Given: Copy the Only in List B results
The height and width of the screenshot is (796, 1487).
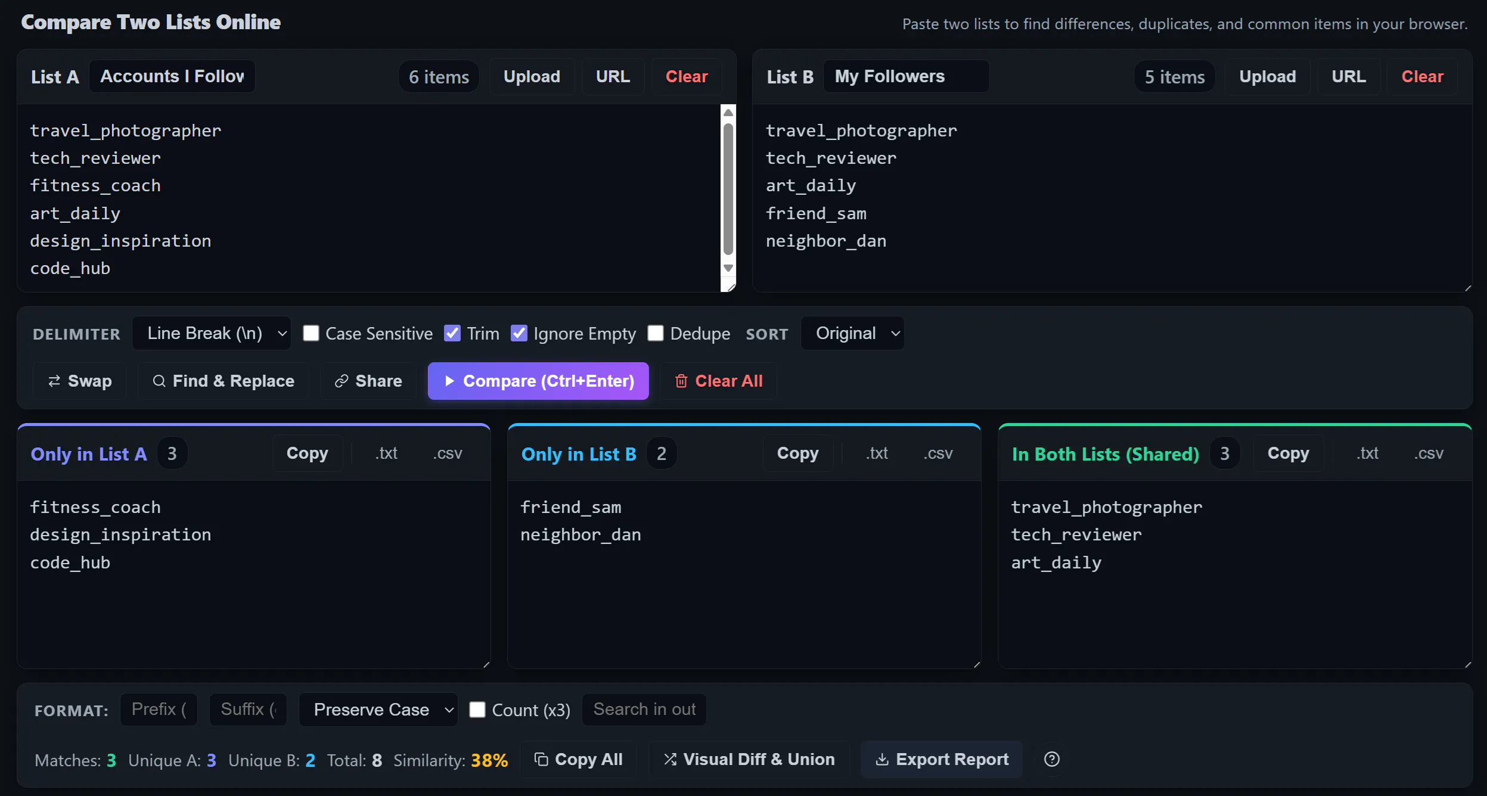Looking at the screenshot, I should [798, 453].
